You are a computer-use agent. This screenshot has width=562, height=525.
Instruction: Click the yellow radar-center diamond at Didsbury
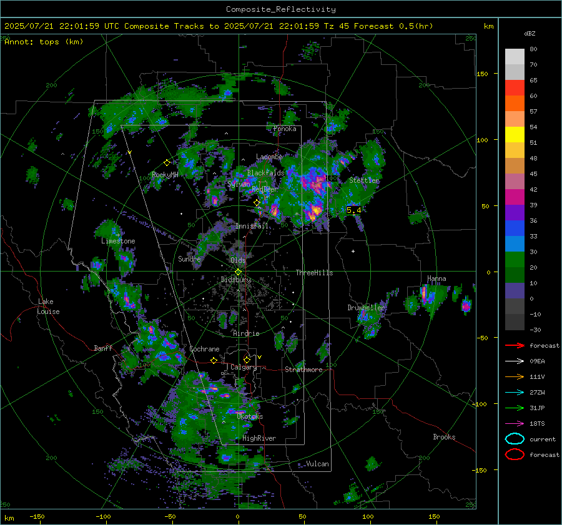pyautogui.click(x=238, y=272)
